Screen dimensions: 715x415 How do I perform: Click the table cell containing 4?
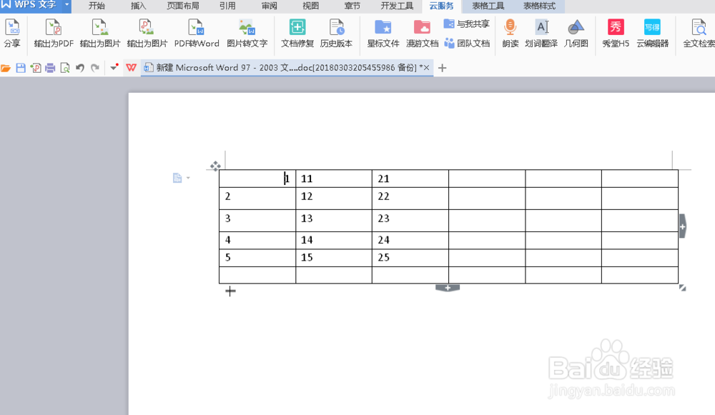click(257, 240)
